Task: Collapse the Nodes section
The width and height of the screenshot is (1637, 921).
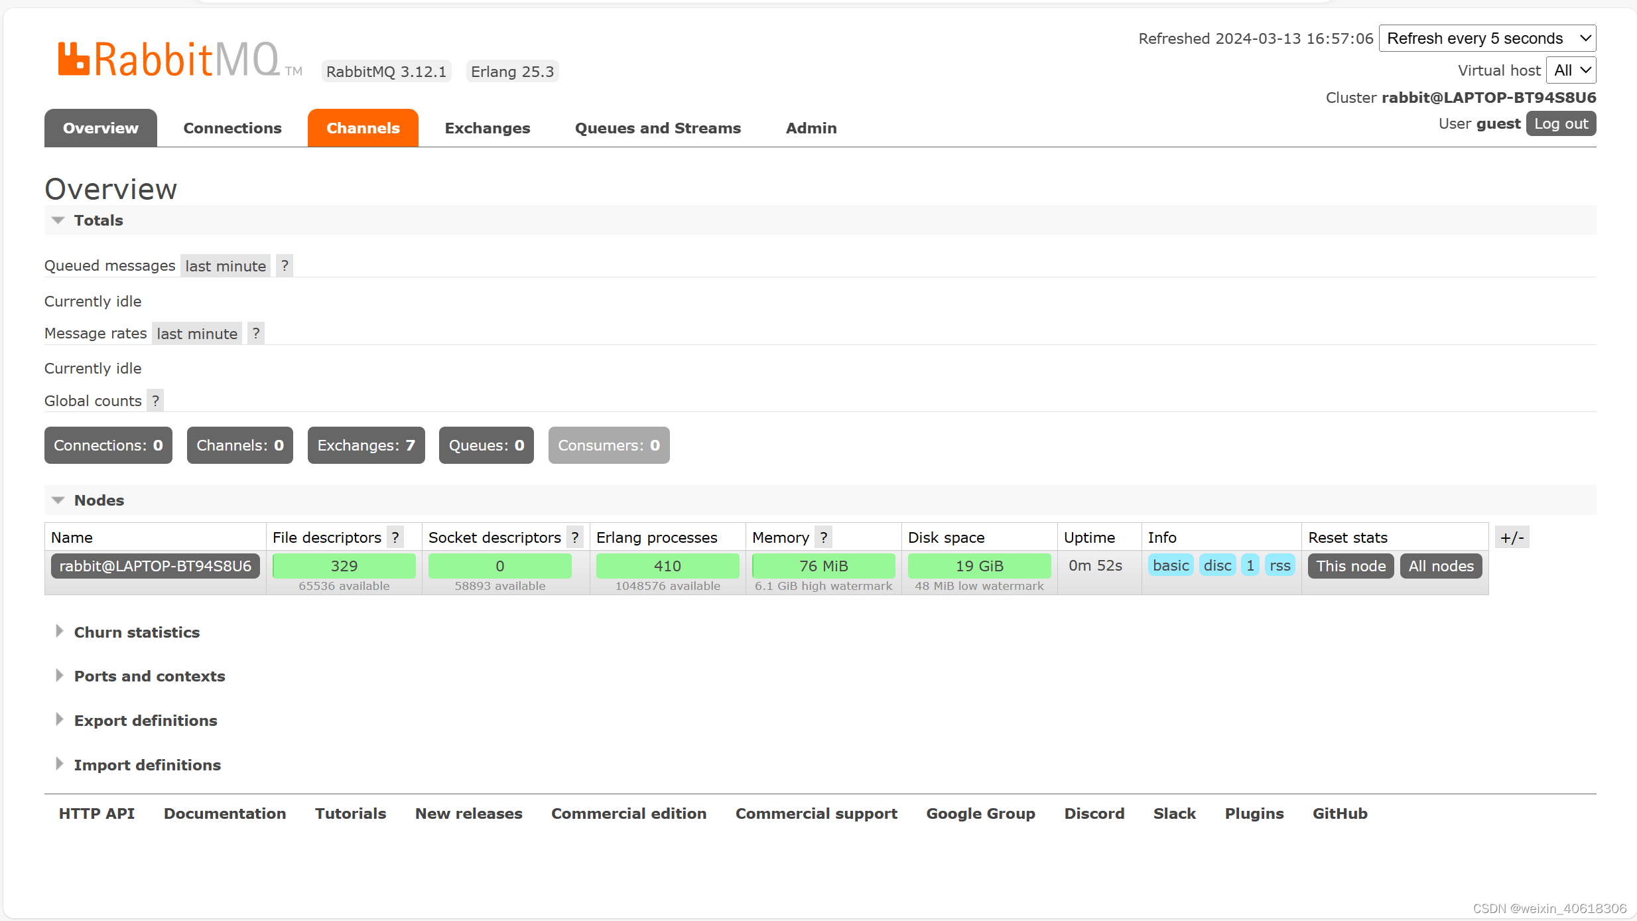Action: click(x=99, y=500)
